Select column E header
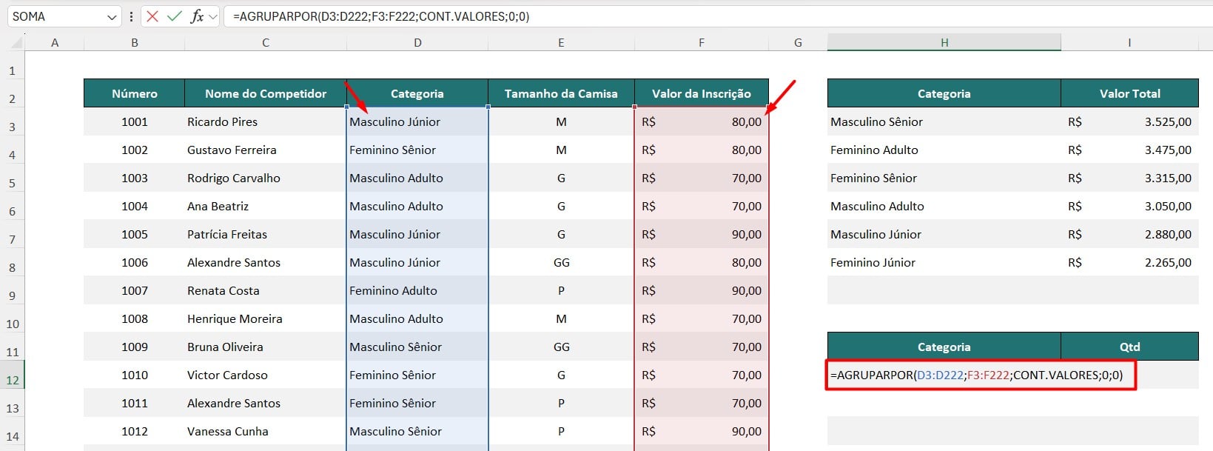The height and width of the screenshot is (451, 1213). pyautogui.click(x=561, y=43)
